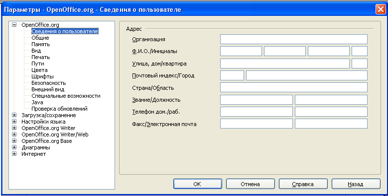The height and width of the screenshot is (196, 388).
Task: Click the Инициалы short field
Action: click(360, 51)
